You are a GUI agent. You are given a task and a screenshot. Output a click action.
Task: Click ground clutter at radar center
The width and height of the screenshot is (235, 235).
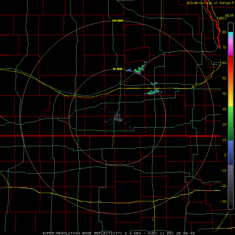118,118
